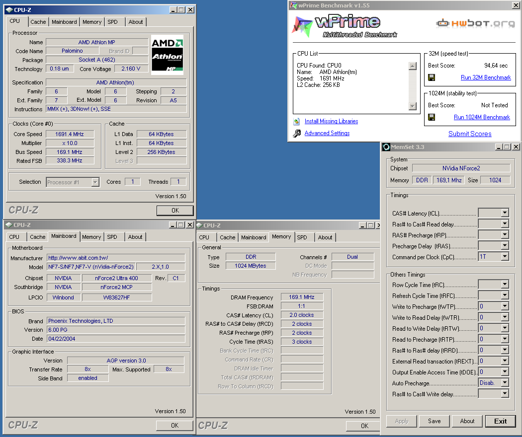This screenshot has height=437, width=522.
Task: Click the Core Speed 1691.4 MHz field
Action: [70, 134]
